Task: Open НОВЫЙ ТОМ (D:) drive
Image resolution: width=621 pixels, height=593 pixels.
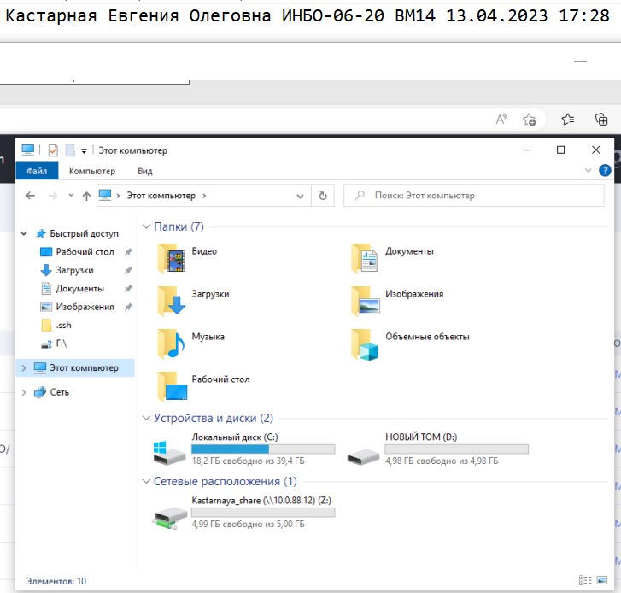Action: (x=437, y=449)
